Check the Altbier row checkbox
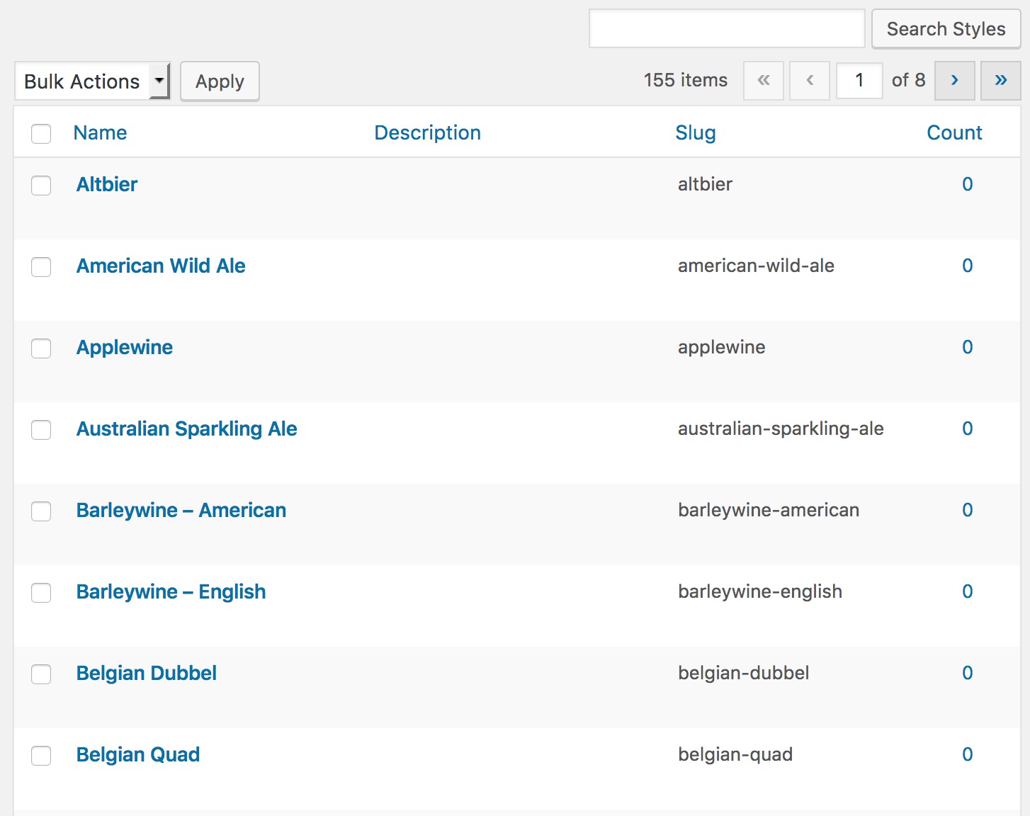The height and width of the screenshot is (816, 1030). [x=41, y=185]
